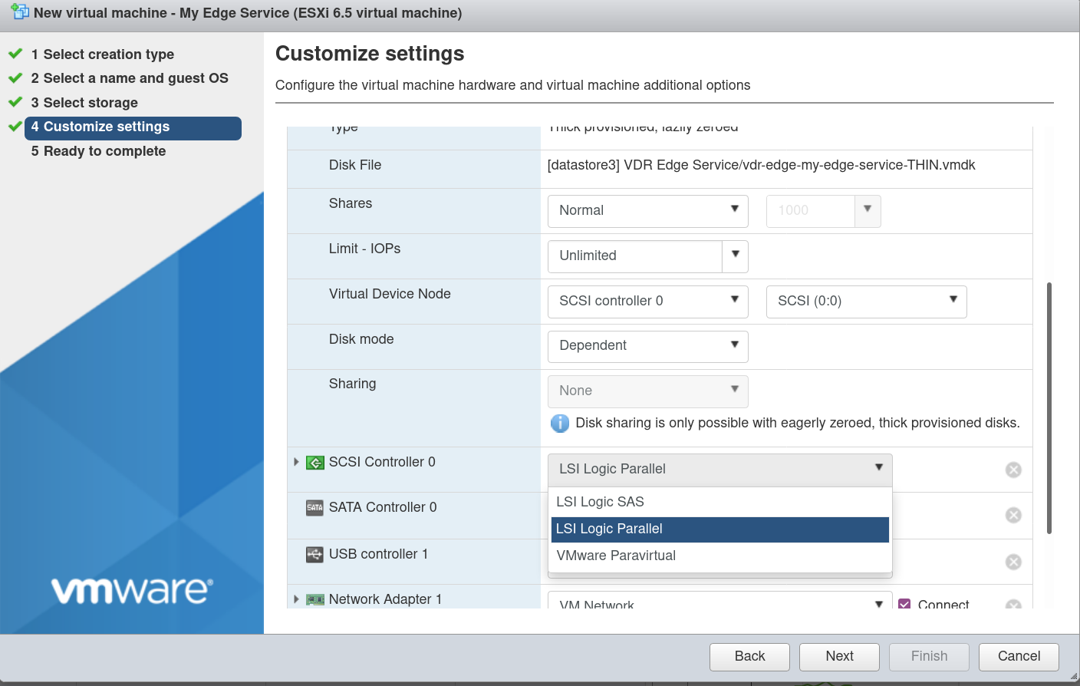Click the Finish button

pos(929,657)
